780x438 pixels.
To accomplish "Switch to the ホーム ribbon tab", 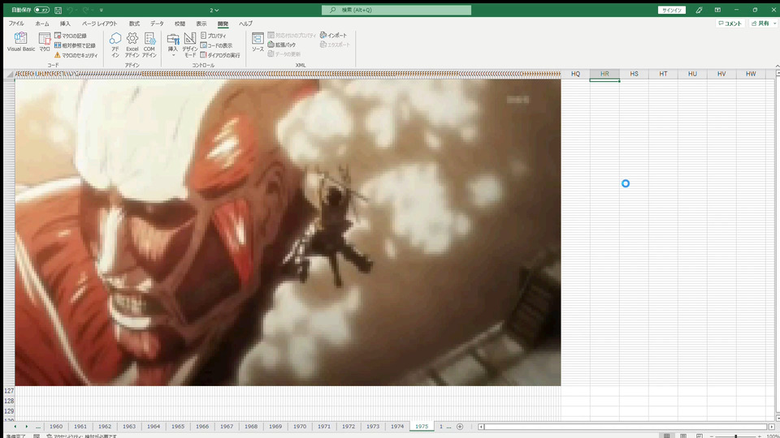I will (x=42, y=24).
